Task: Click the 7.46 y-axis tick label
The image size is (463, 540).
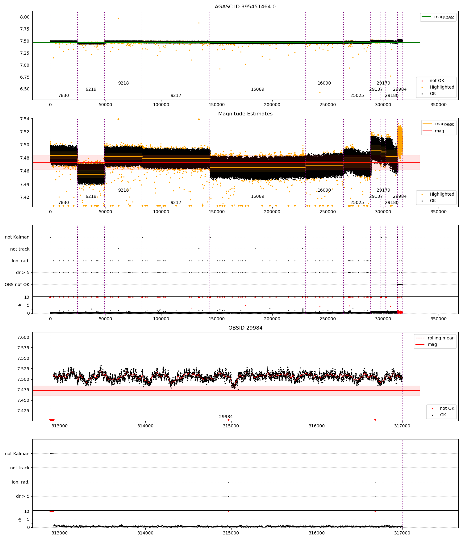Action: tap(24, 171)
